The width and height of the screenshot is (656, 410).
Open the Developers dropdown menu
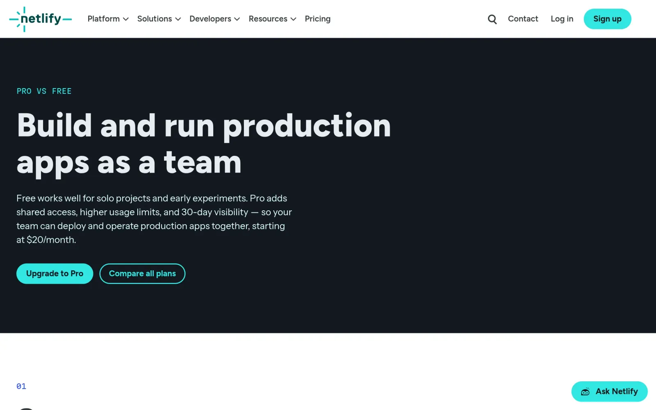[215, 19]
